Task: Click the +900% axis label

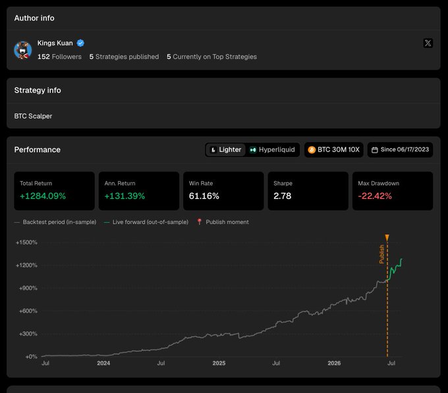Action: click(28, 288)
